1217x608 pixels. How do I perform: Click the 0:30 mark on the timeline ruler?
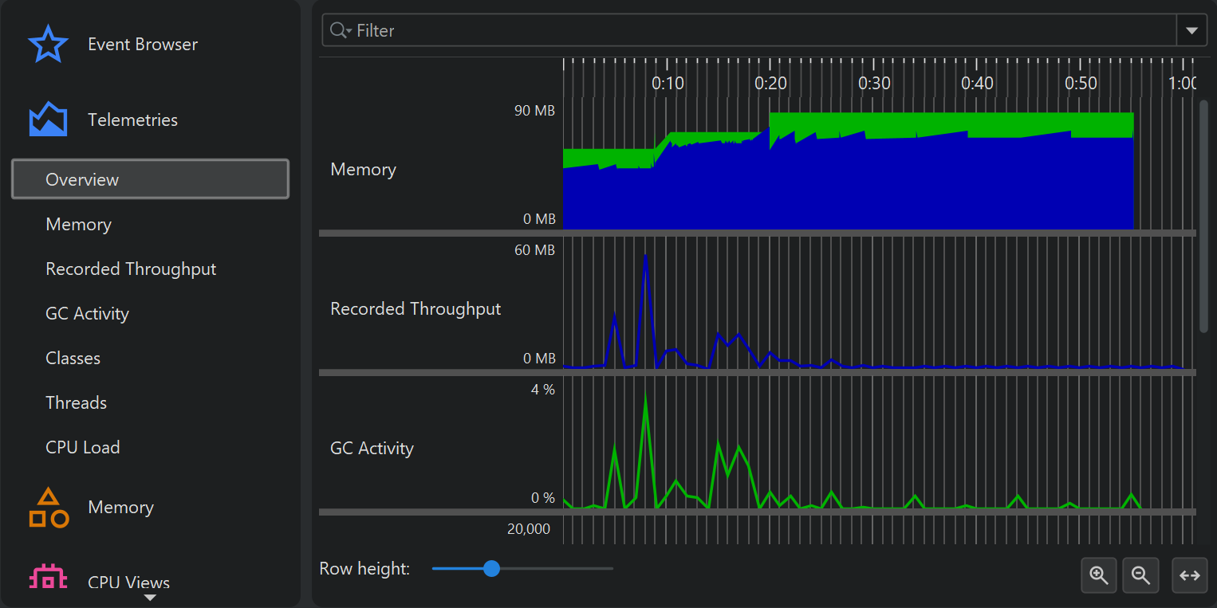tap(874, 83)
